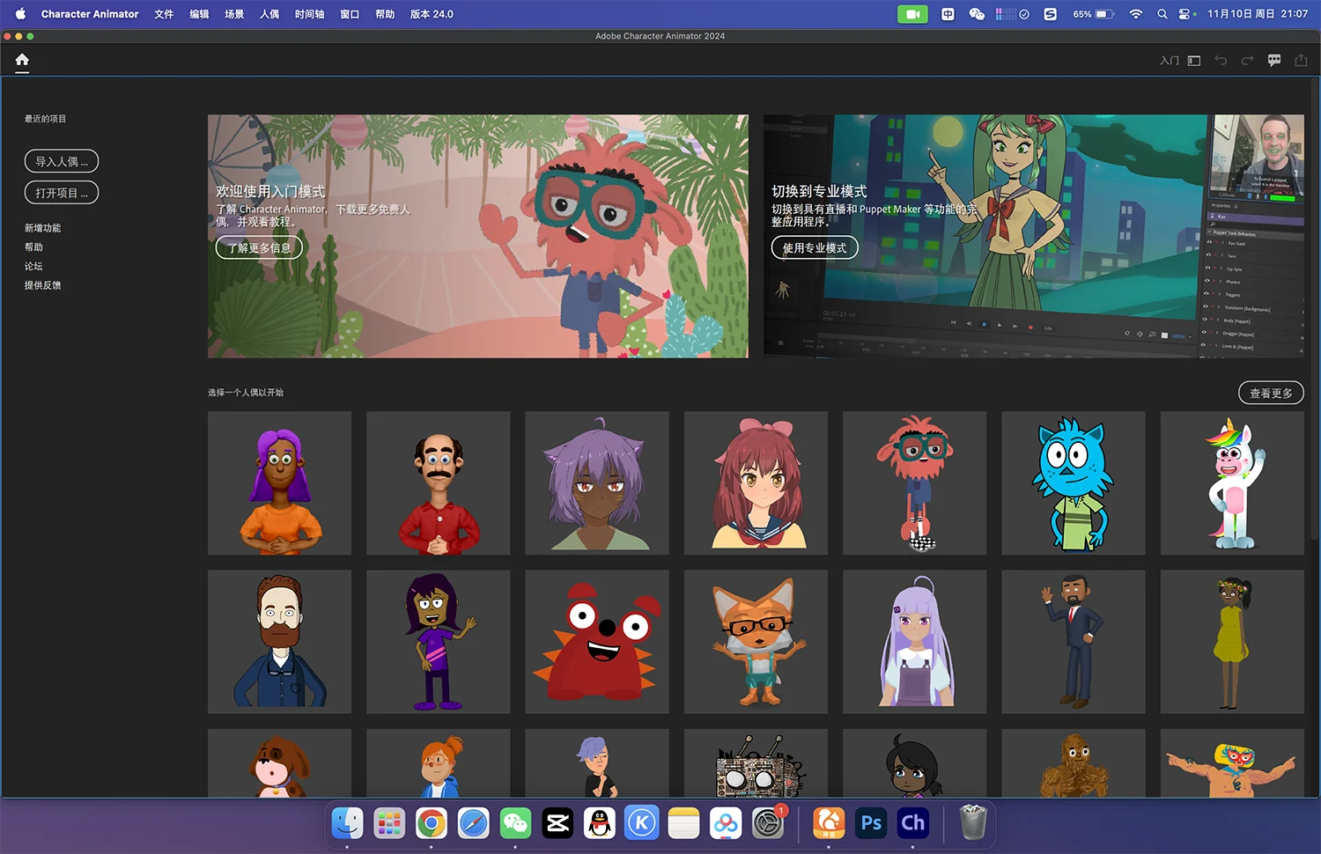Image resolution: width=1321 pixels, height=854 pixels.
Task: Select the red furry monster with glasses puppet
Action: [x=914, y=483]
